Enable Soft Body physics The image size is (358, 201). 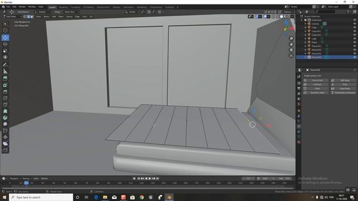pos(343,80)
